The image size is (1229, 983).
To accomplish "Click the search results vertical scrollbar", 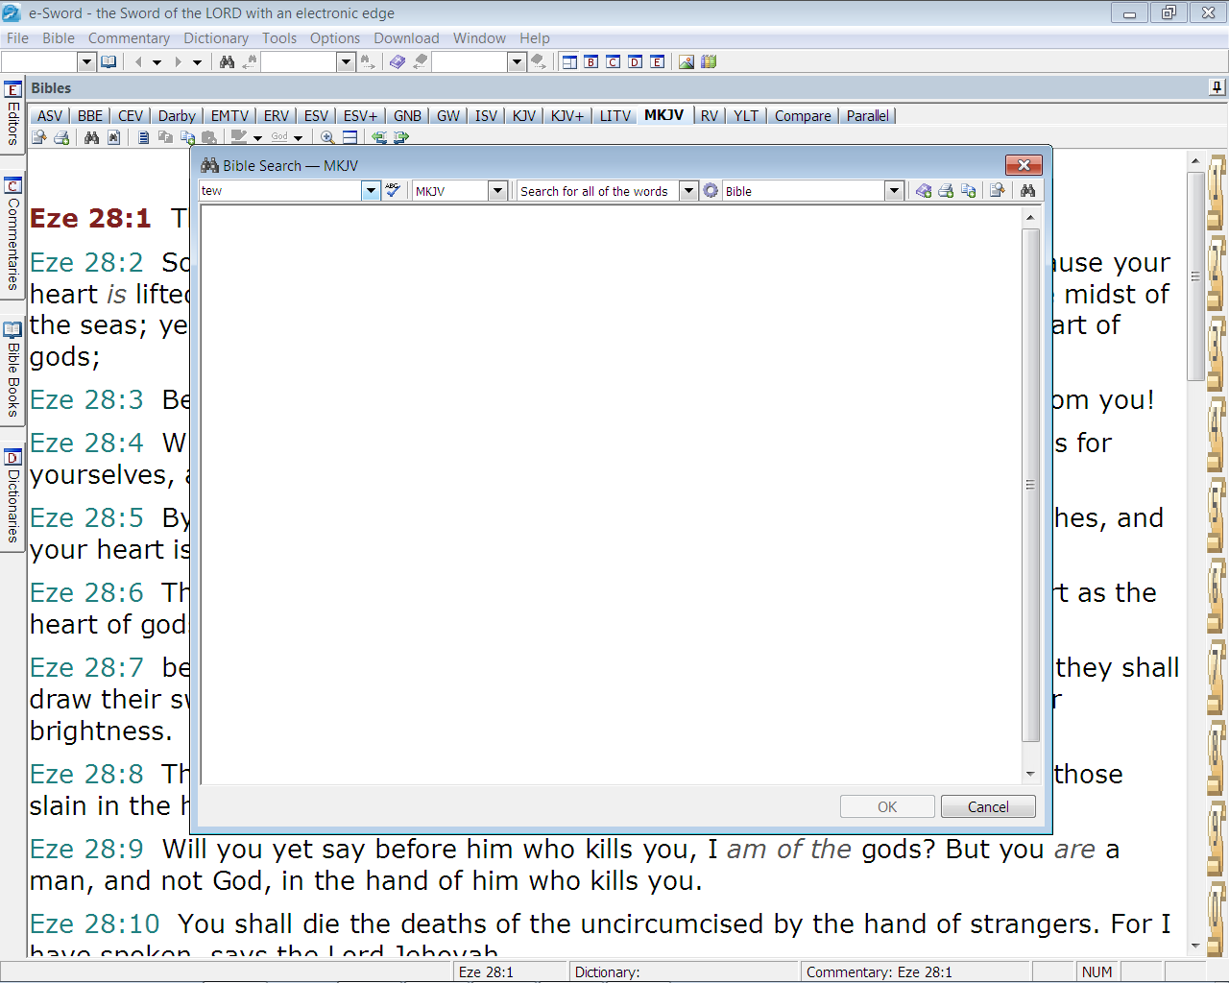I will (x=1030, y=494).
